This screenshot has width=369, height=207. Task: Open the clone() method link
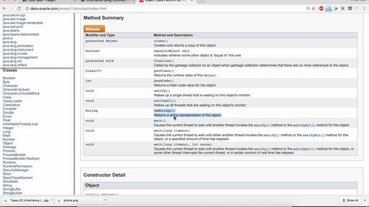(161, 41)
